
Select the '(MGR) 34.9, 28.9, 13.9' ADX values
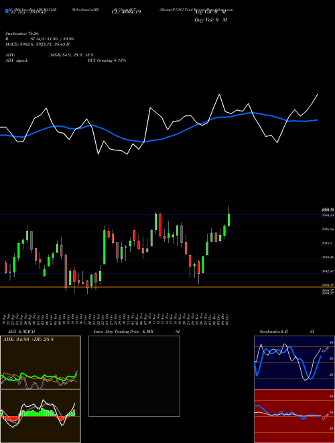[x=71, y=55]
